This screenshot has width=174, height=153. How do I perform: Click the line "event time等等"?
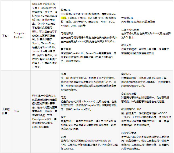40,127
